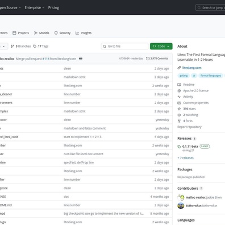
Task: View the 17 Tags list
Action: click(41, 46)
